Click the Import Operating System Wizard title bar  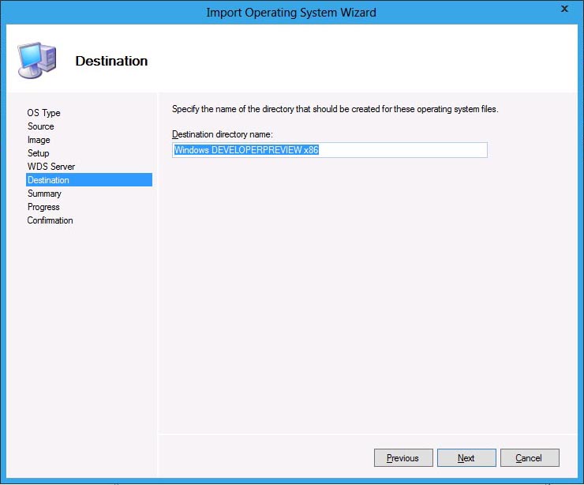[291, 12]
